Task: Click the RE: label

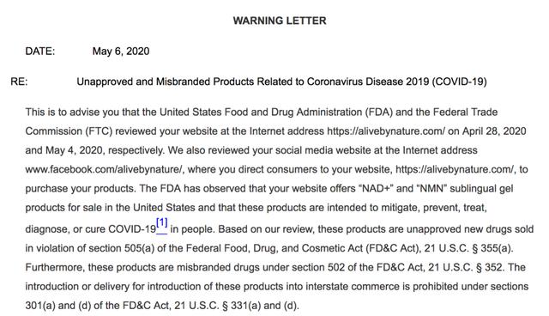Action: [19, 82]
